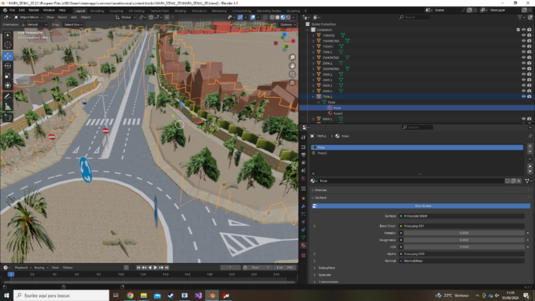Image resolution: width=535 pixels, height=301 pixels.
Task: Open the Modifiers properties tab
Action: click(304, 206)
